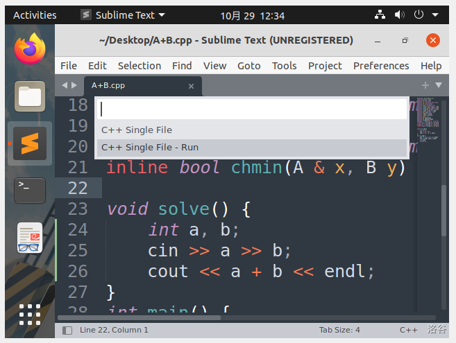Click the Sublime Text dock icon

point(29,143)
